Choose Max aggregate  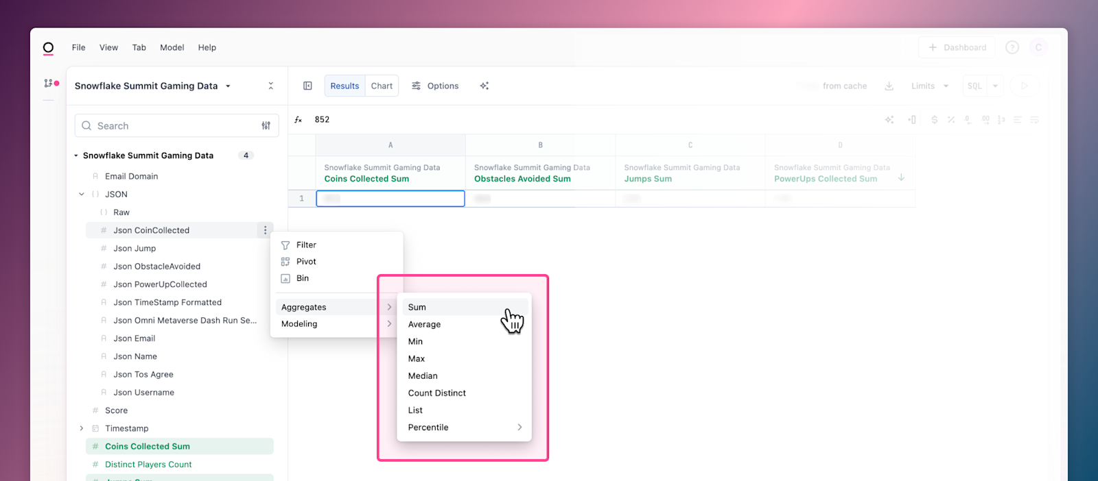[x=464, y=358]
